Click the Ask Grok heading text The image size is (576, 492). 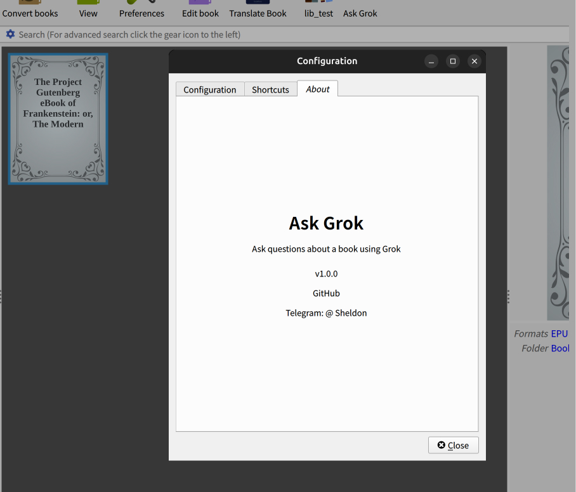tap(326, 223)
